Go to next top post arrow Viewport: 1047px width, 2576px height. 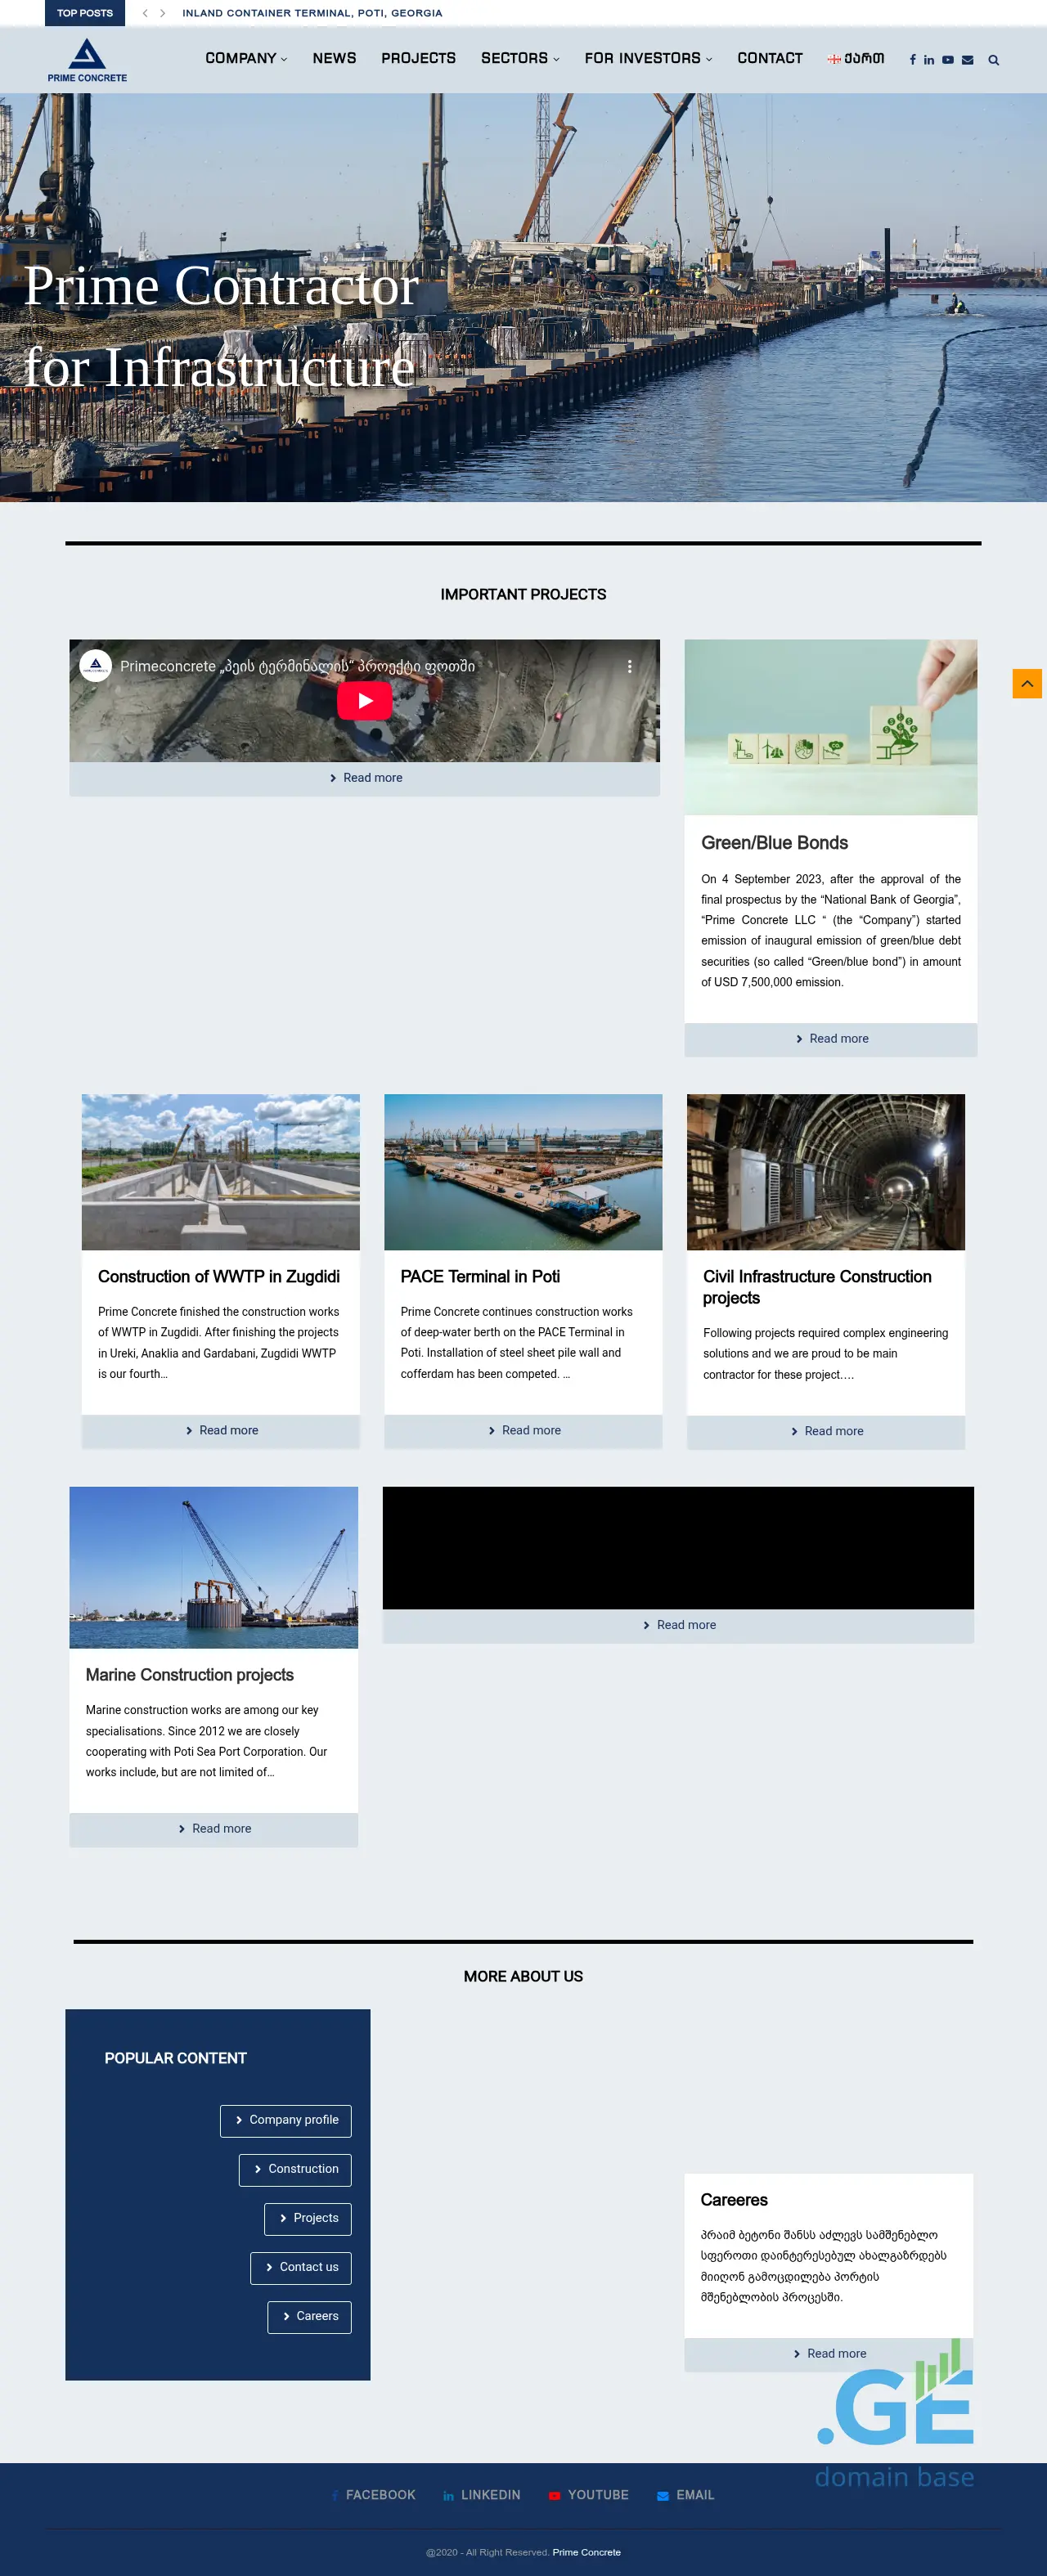163,13
